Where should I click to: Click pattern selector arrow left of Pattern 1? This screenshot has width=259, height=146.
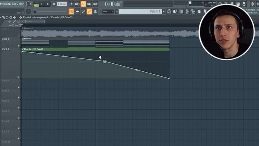pos(117,12)
